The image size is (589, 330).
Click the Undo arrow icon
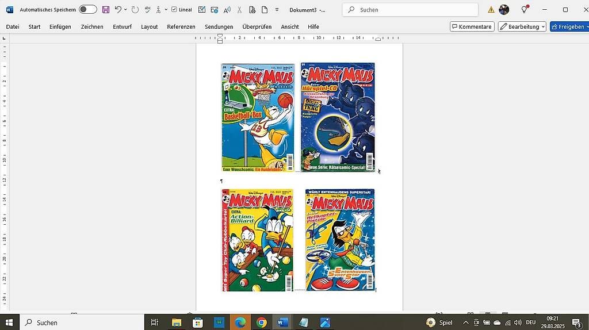118,10
